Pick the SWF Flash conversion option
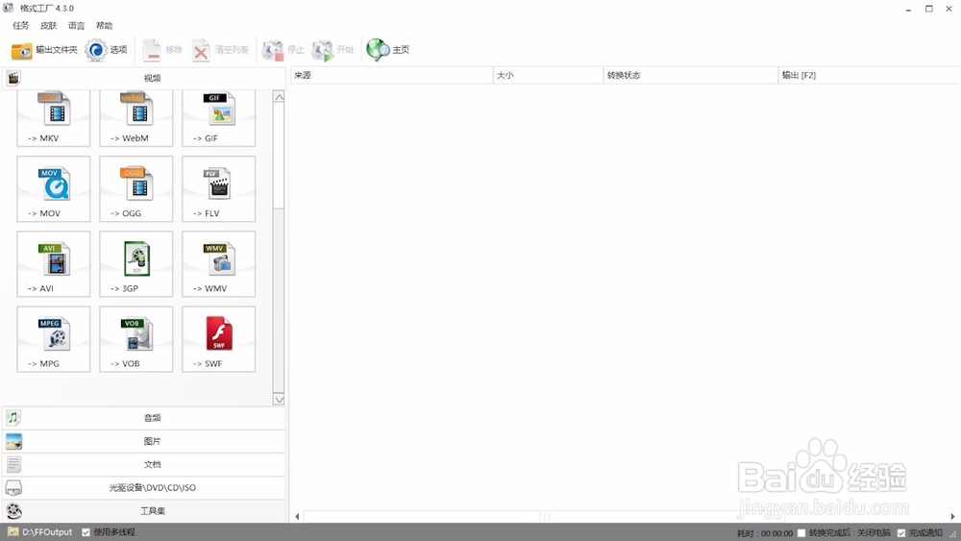The width and height of the screenshot is (961, 541). point(219,339)
